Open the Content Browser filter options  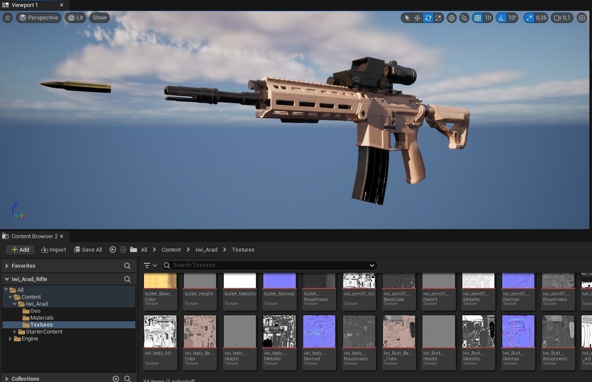pos(150,265)
